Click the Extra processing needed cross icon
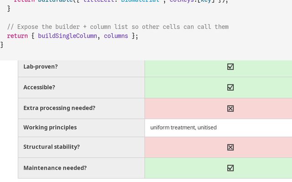The image size is (292, 182). click(x=230, y=108)
